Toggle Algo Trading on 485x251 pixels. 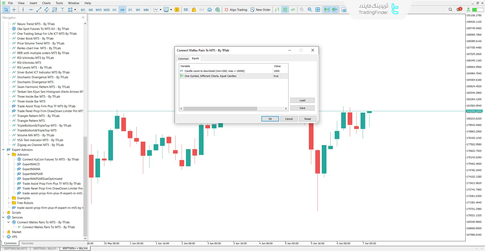236,10
